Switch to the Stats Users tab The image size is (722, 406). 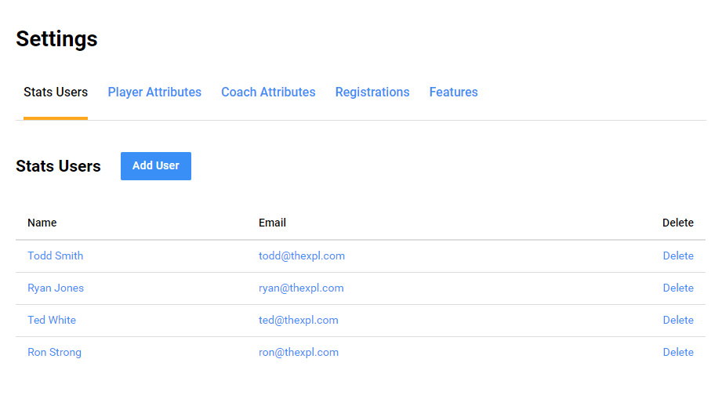click(56, 92)
